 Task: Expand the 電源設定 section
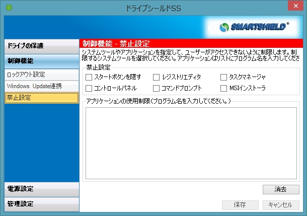point(41,189)
